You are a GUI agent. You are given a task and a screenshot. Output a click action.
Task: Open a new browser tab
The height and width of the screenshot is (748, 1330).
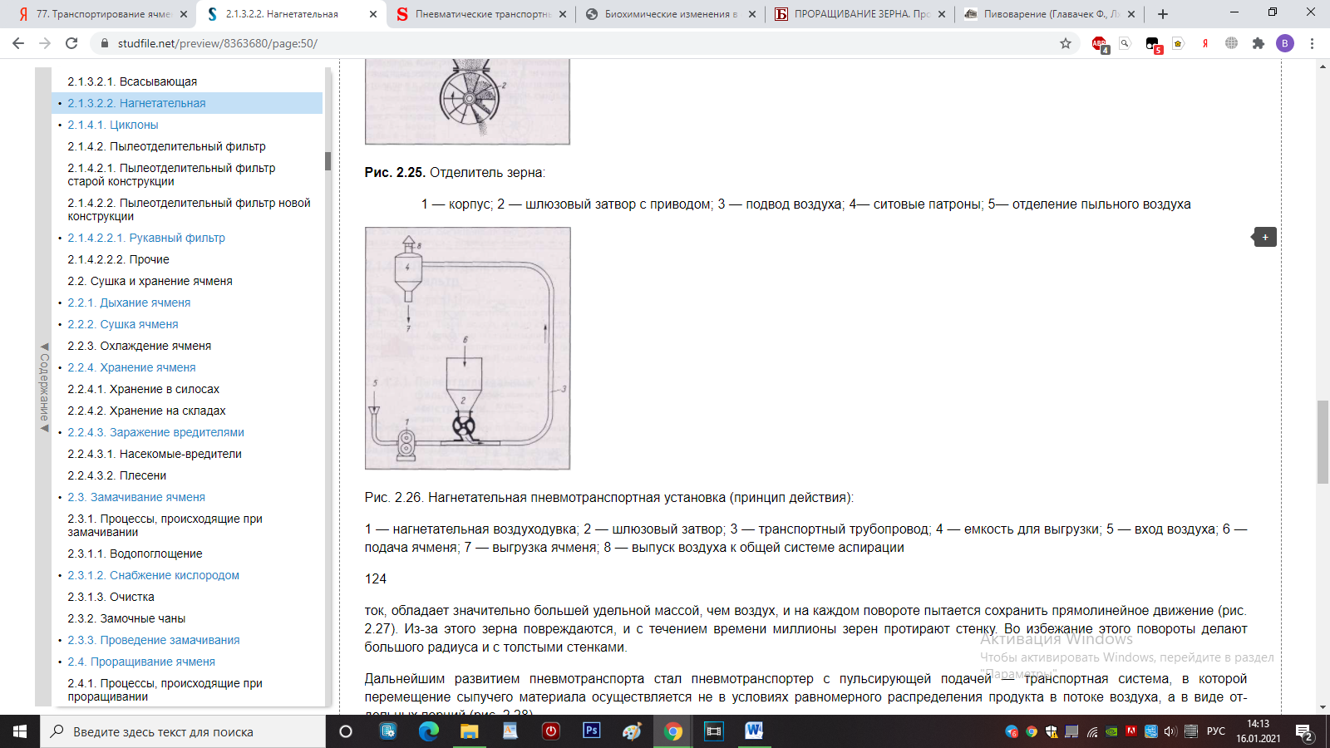click(1163, 14)
